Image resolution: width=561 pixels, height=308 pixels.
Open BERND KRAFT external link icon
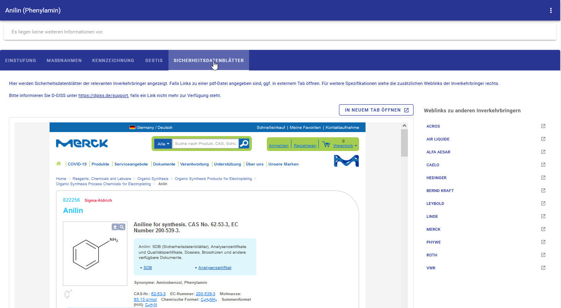click(x=543, y=190)
